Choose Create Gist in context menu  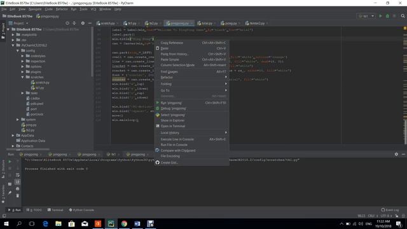[191, 163]
